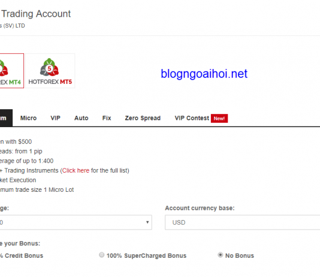The width and height of the screenshot is (320, 277).
Task: Click the 'up to 1:400' leverage text
Action: (38, 161)
